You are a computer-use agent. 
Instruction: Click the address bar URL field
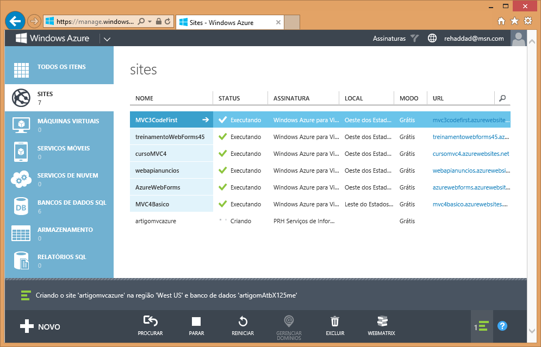[95, 21]
